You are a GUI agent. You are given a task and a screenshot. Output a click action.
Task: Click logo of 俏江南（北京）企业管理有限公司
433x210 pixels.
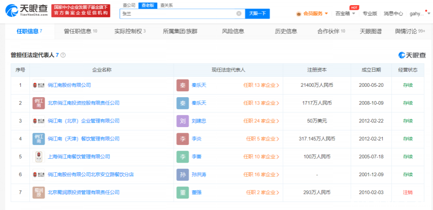tap(39, 121)
